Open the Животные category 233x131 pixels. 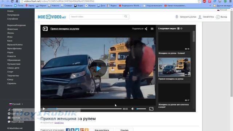(x=12, y=29)
